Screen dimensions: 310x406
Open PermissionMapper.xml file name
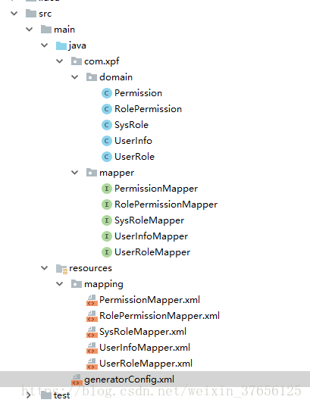pyautogui.click(x=149, y=300)
